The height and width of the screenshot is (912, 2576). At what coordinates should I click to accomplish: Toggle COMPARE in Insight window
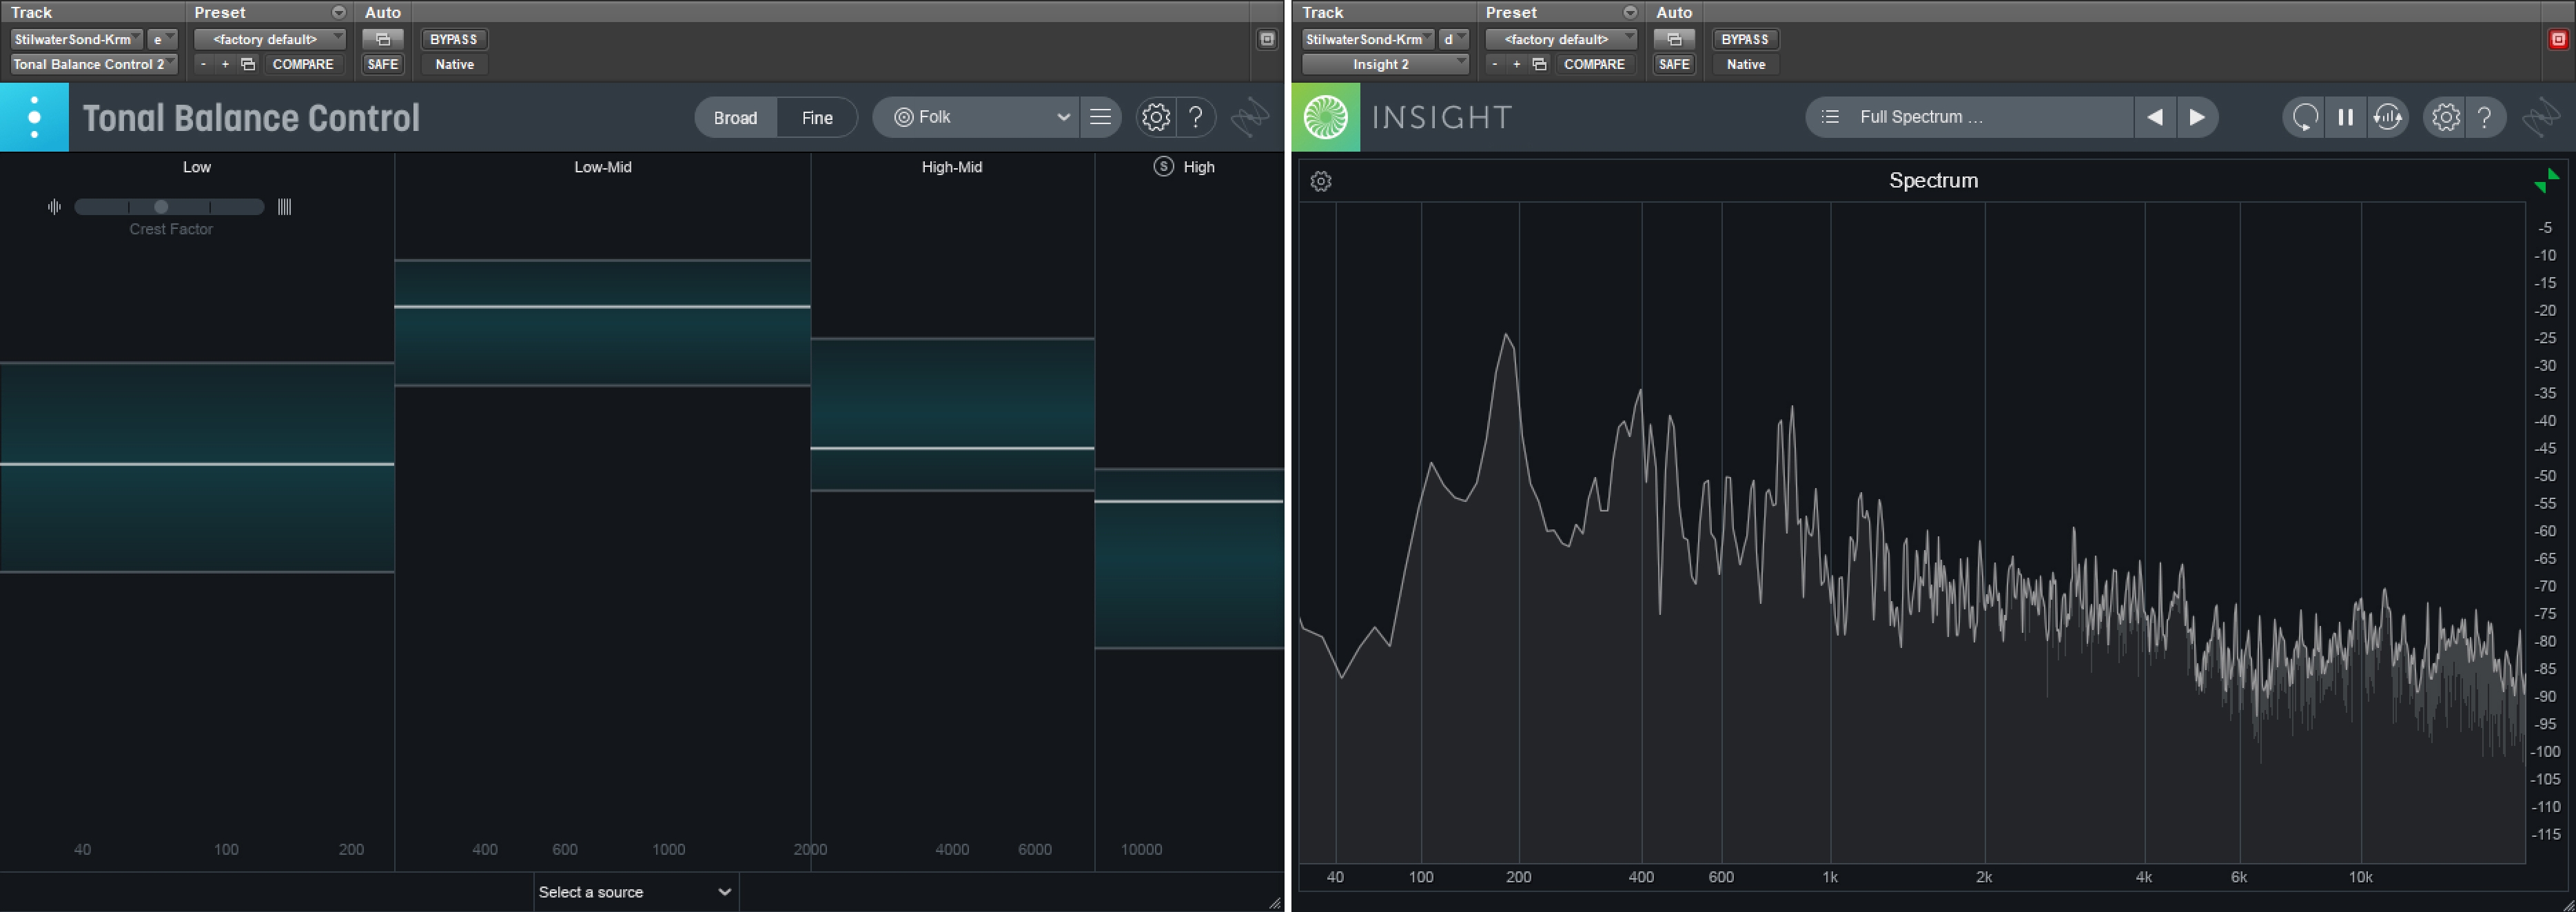click(1594, 64)
